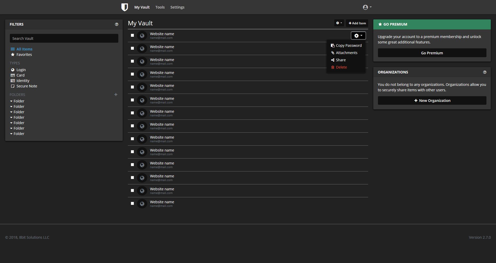Select the Identity type filter

23,80
